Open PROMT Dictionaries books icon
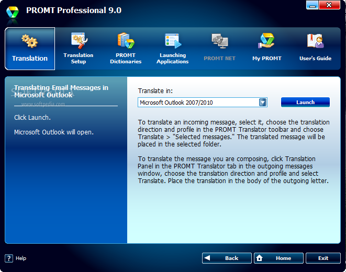The height and width of the screenshot is (272, 346). [x=126, y=41]
